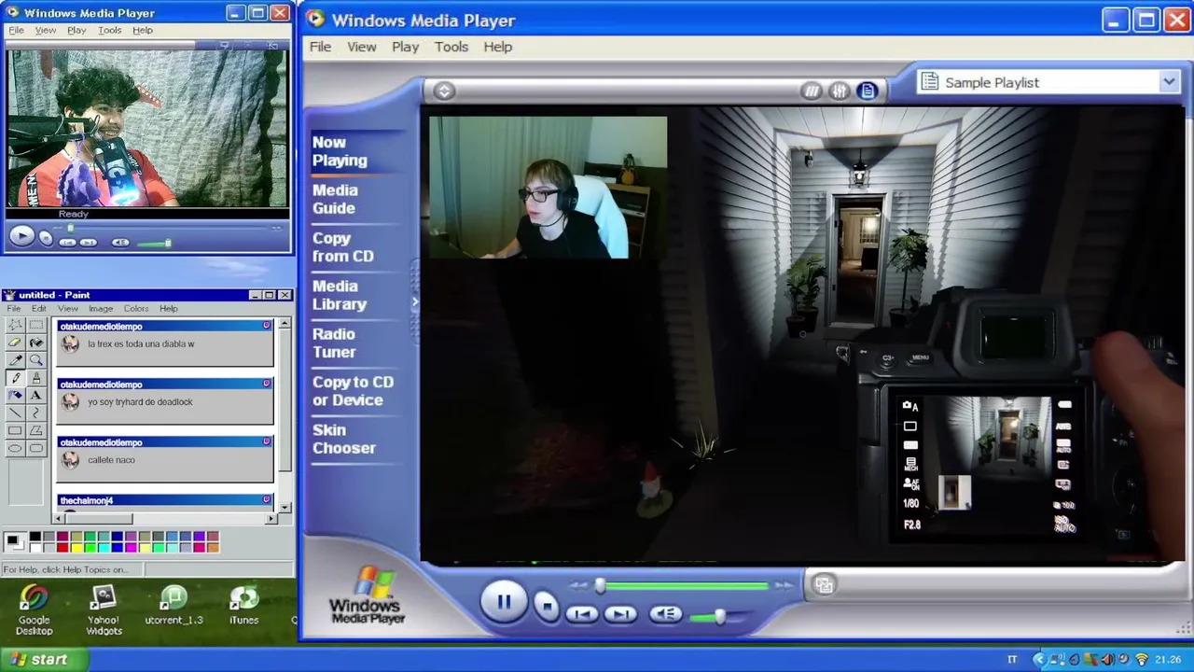Open Skin Chooser
1194x672 pixels.
344,439
